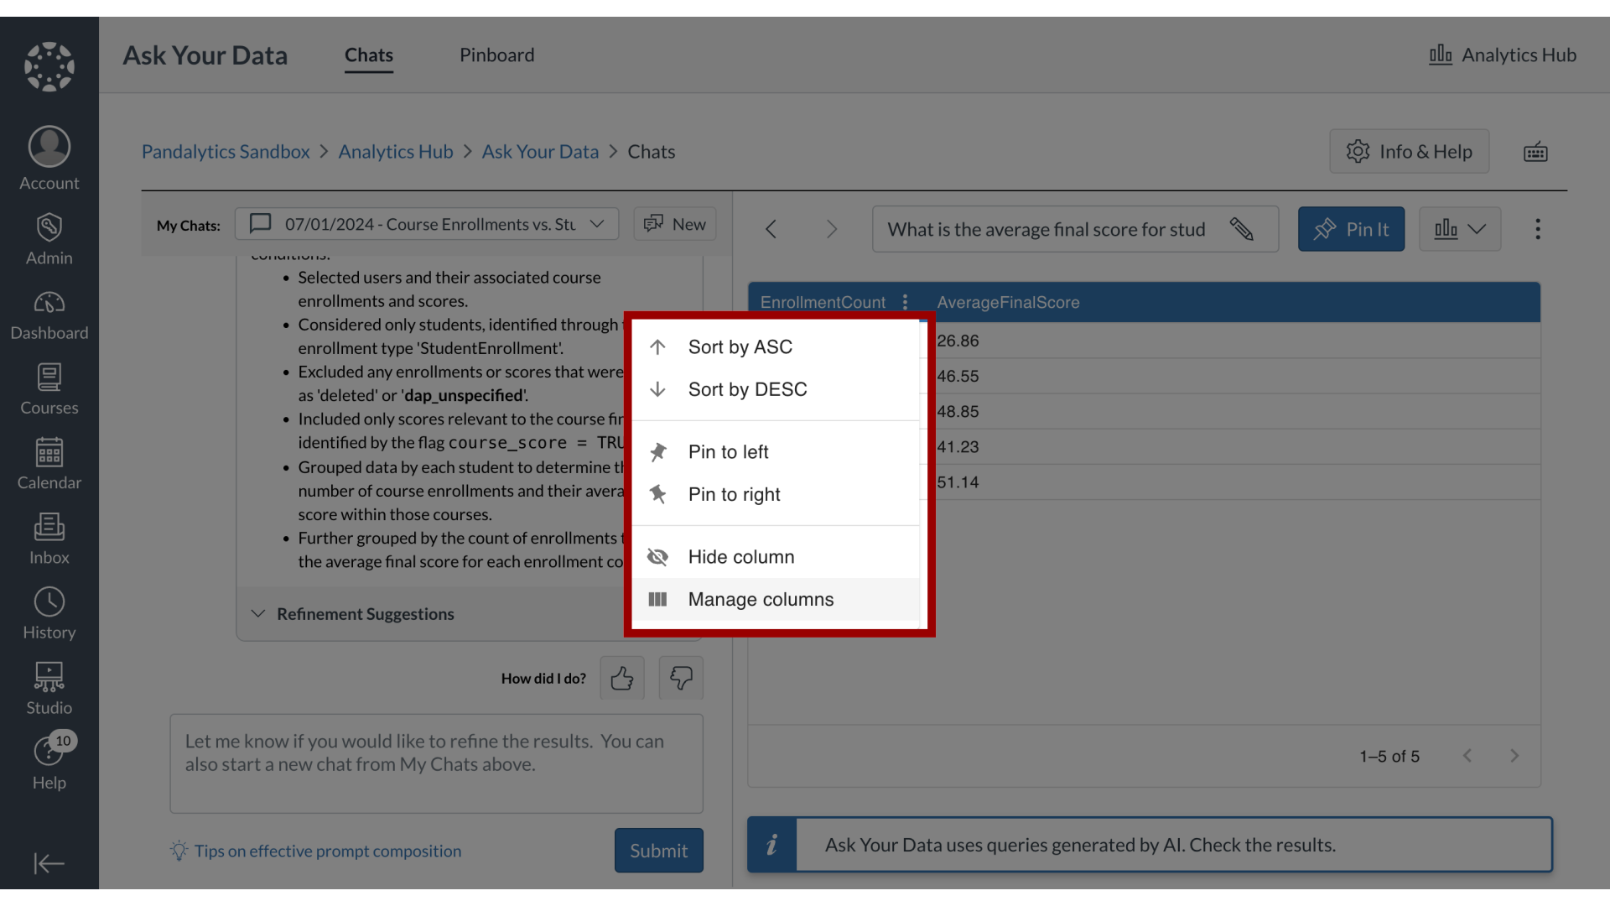The height and width of the screenshot is (906, 1610).
Task: Select the Chats tab
Action: click(368, 53)
